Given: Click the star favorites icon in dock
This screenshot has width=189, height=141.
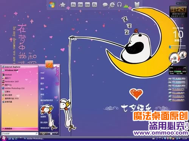Looking at the screenshot, I should point(63,5).
